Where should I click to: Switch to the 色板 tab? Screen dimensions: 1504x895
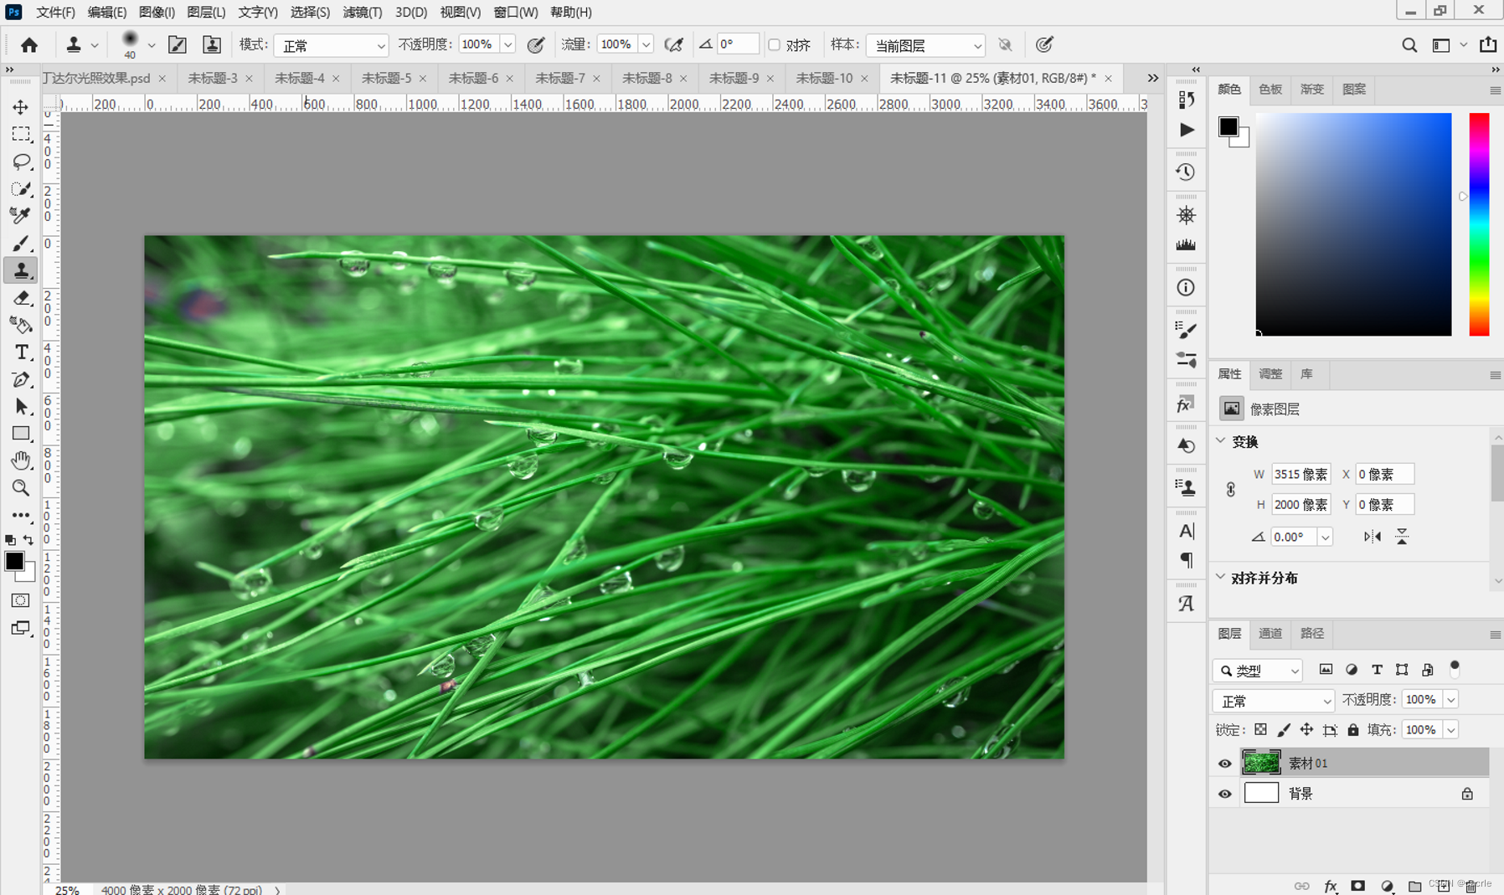pyautogui.click(x=1270, y=90)
